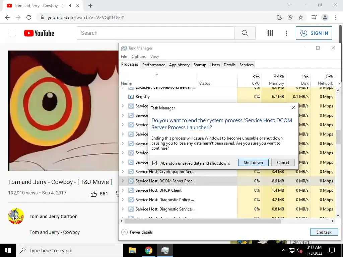The width and height of the screenshot is (343, 257).
Task: Click the YouTube SIGN IN button
Action: [x=314, y=33]
